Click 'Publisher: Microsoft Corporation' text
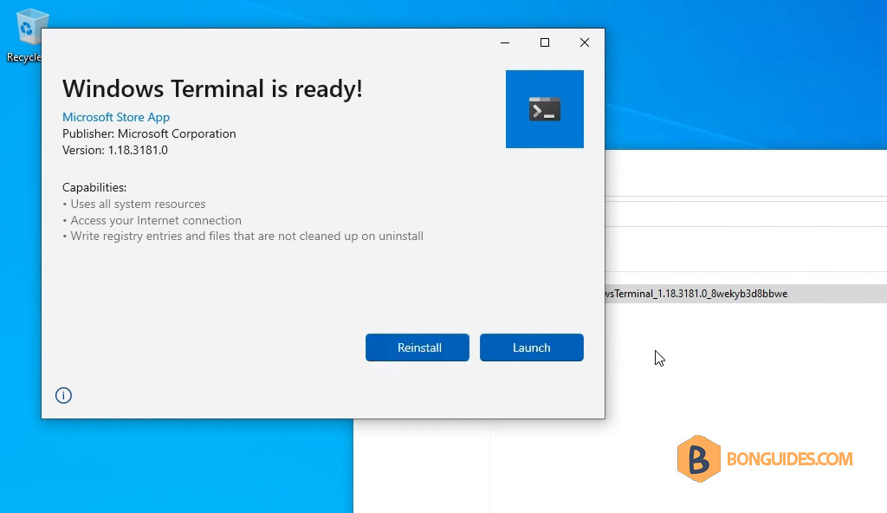 click(149, 133)
